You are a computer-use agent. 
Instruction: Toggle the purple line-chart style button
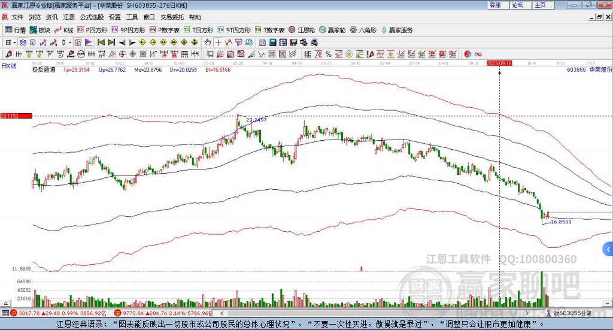[x=43, y=43]
